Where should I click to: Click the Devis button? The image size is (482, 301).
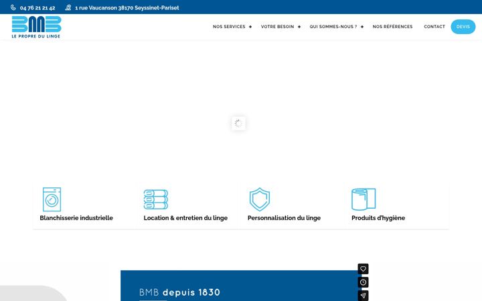(463, 27)
